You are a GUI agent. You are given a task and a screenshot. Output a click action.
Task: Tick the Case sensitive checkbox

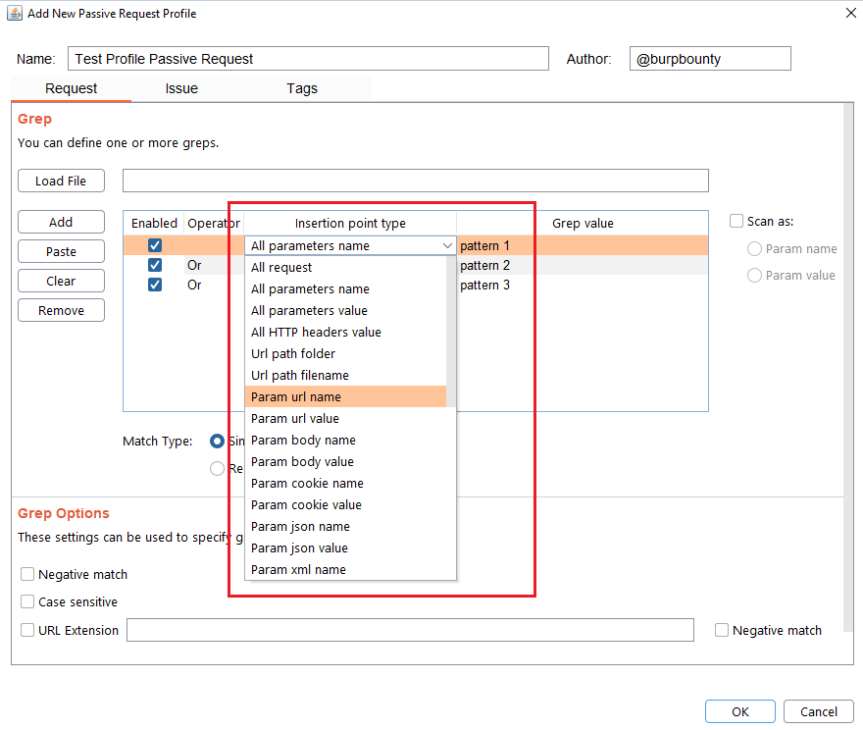(27, 602)
